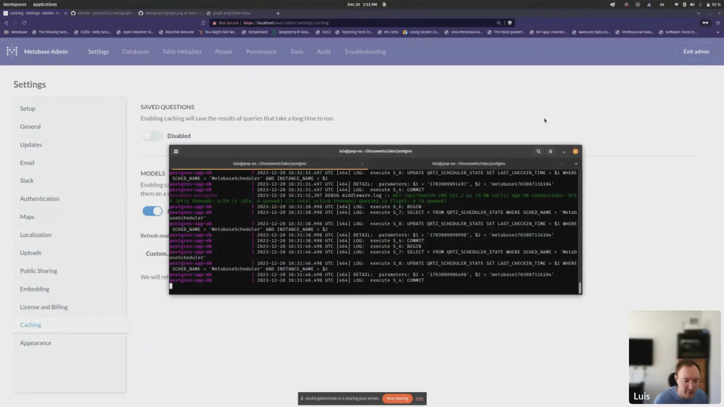Viewport: 724px width, 407px height.
Task: Open the Workspaces menu in top bar
Action: [15, 5]
